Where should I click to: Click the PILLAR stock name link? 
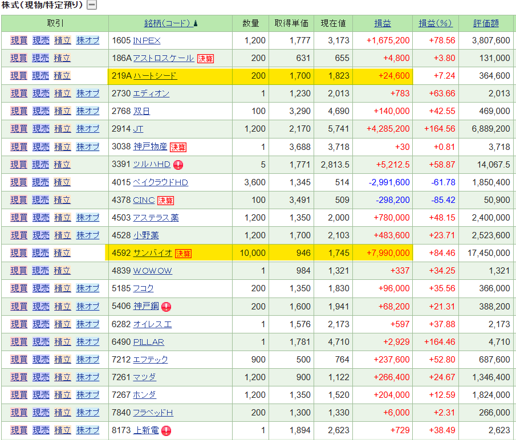click(x=148, y=342)
